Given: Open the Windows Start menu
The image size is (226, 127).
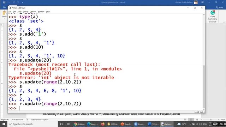Looking at the screenshot, I should pos(4,124).
